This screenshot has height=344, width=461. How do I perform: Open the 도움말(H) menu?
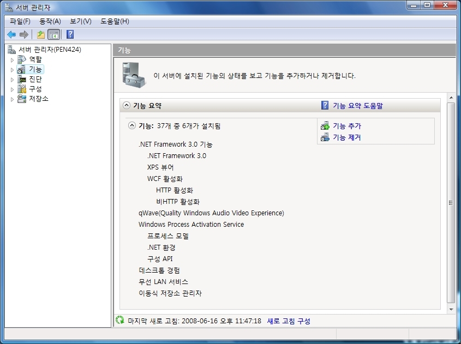point(115,21)
